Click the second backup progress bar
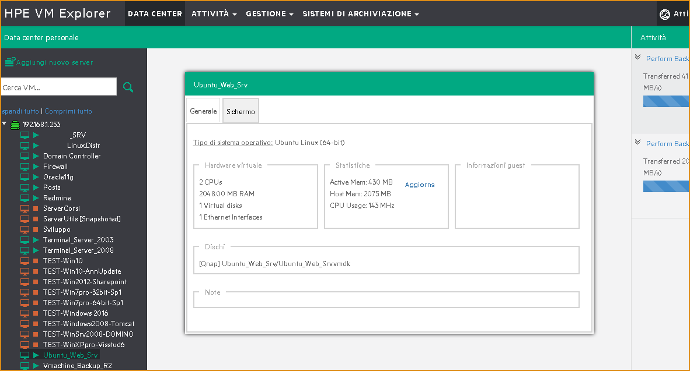The width and height of the screenshot is (690, 371). pyautogui.click(x=666, y=186)
